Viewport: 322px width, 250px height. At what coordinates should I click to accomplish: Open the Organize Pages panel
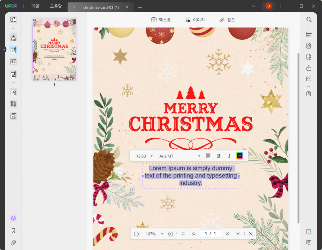[x=13, y=92]
